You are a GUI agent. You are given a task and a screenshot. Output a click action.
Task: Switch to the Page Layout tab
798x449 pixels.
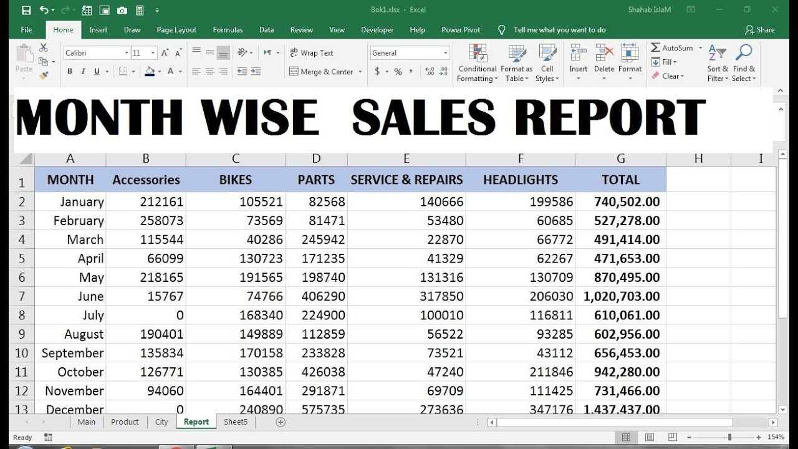click(x=176, y=30)
